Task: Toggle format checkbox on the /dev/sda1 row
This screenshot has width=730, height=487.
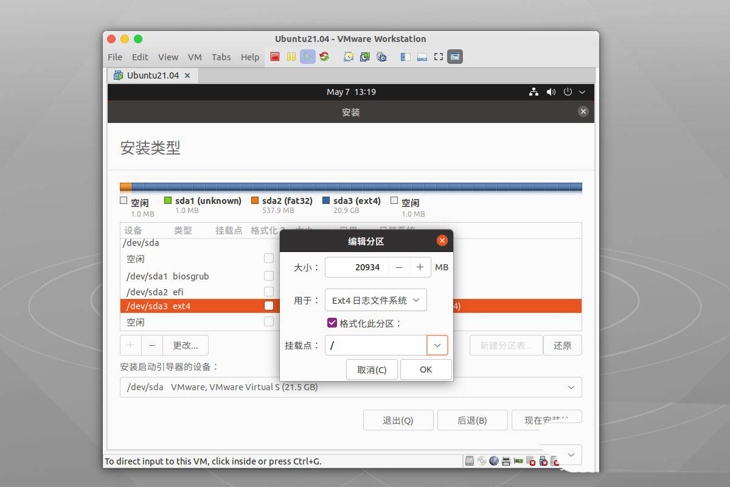Action: point(269,276)
